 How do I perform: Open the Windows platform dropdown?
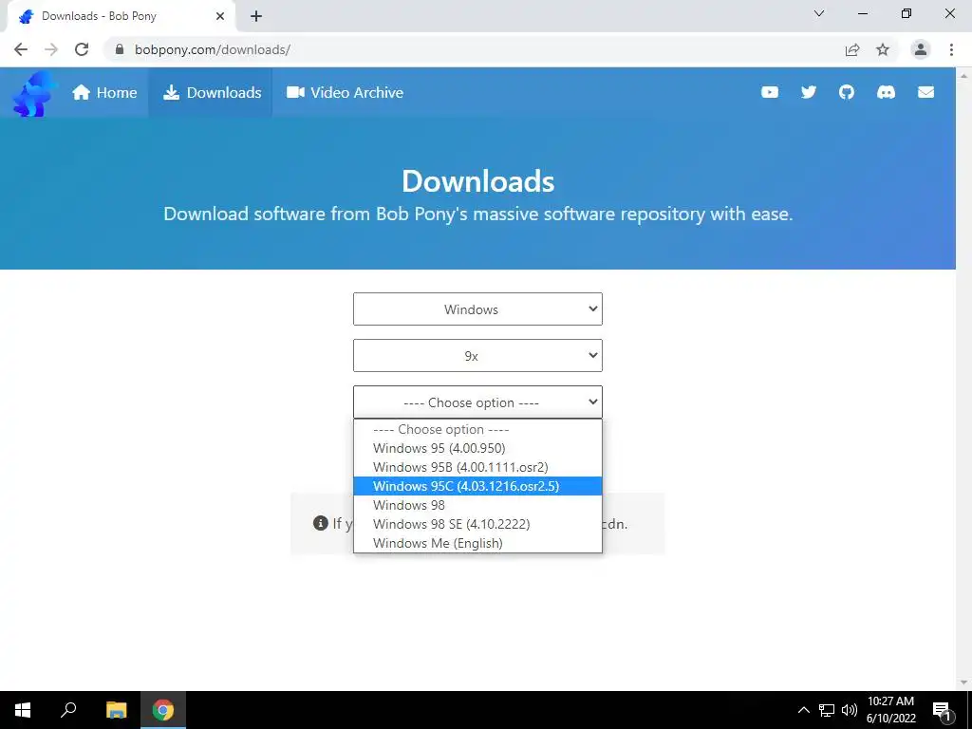pos(477,309)
